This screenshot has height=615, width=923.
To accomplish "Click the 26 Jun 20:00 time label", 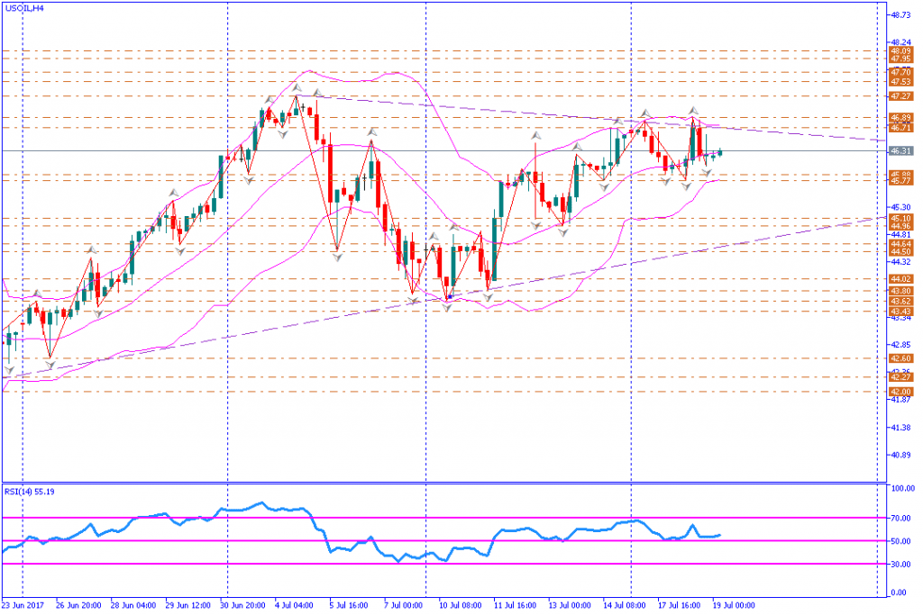I will (79, 606).
